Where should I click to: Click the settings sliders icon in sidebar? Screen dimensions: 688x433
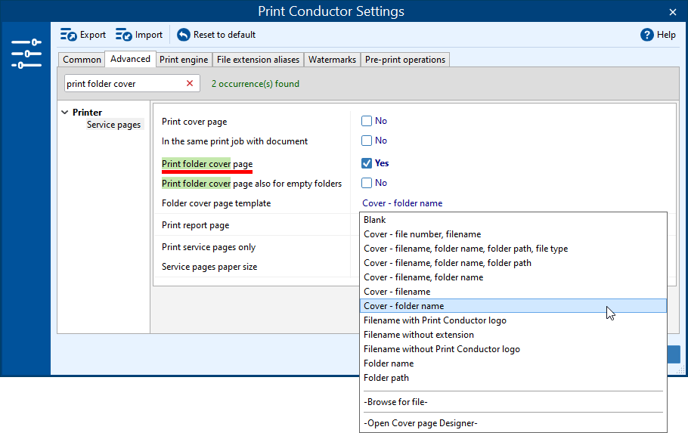tap(26, 54)
